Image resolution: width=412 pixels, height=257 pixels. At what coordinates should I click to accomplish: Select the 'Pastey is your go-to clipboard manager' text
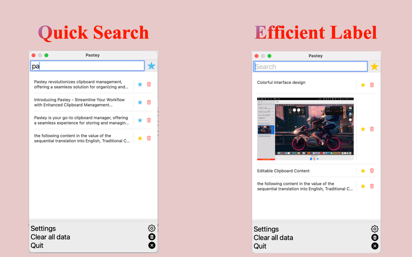(82, 120)
